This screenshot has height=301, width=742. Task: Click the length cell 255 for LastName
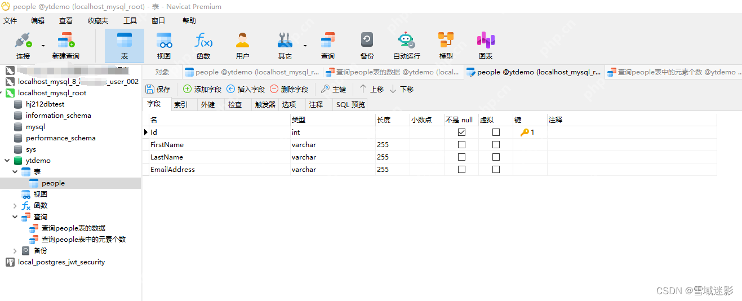pyautogui.click(x=392, y=157)
